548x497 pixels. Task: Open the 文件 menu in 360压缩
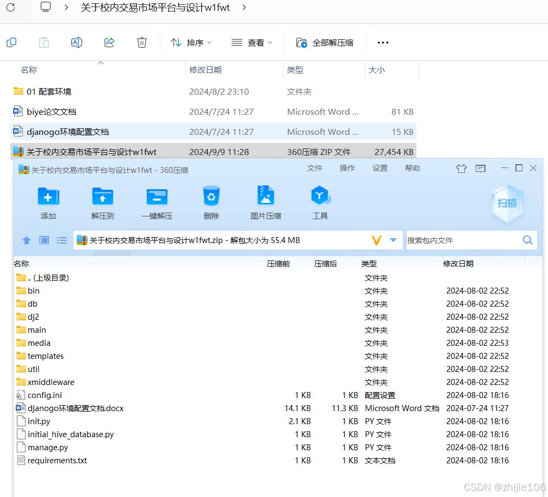coord(315,168)
